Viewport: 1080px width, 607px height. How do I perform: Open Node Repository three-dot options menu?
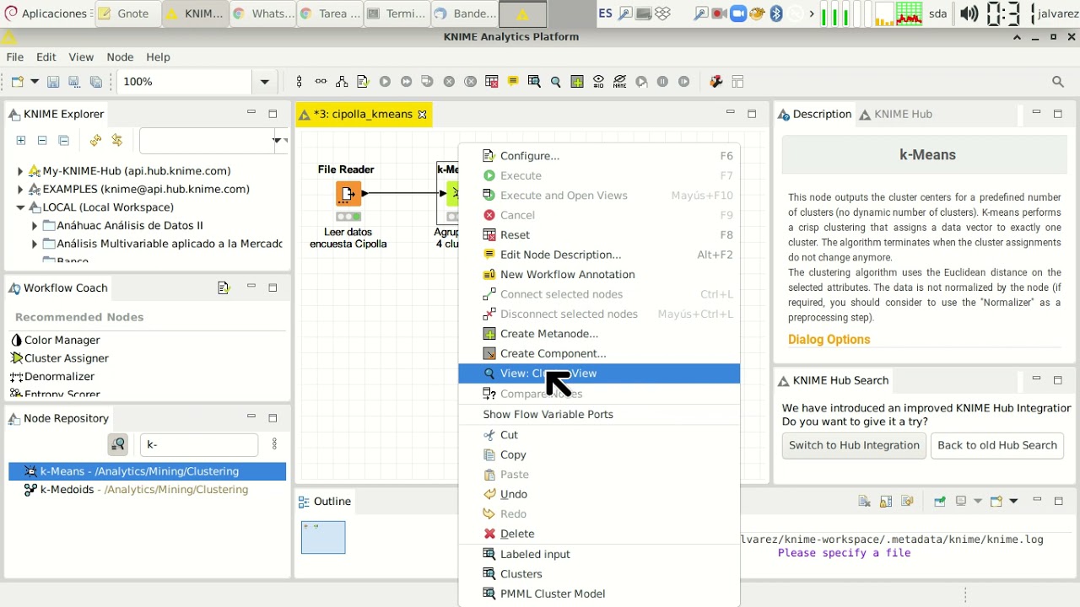coord(274,444)
